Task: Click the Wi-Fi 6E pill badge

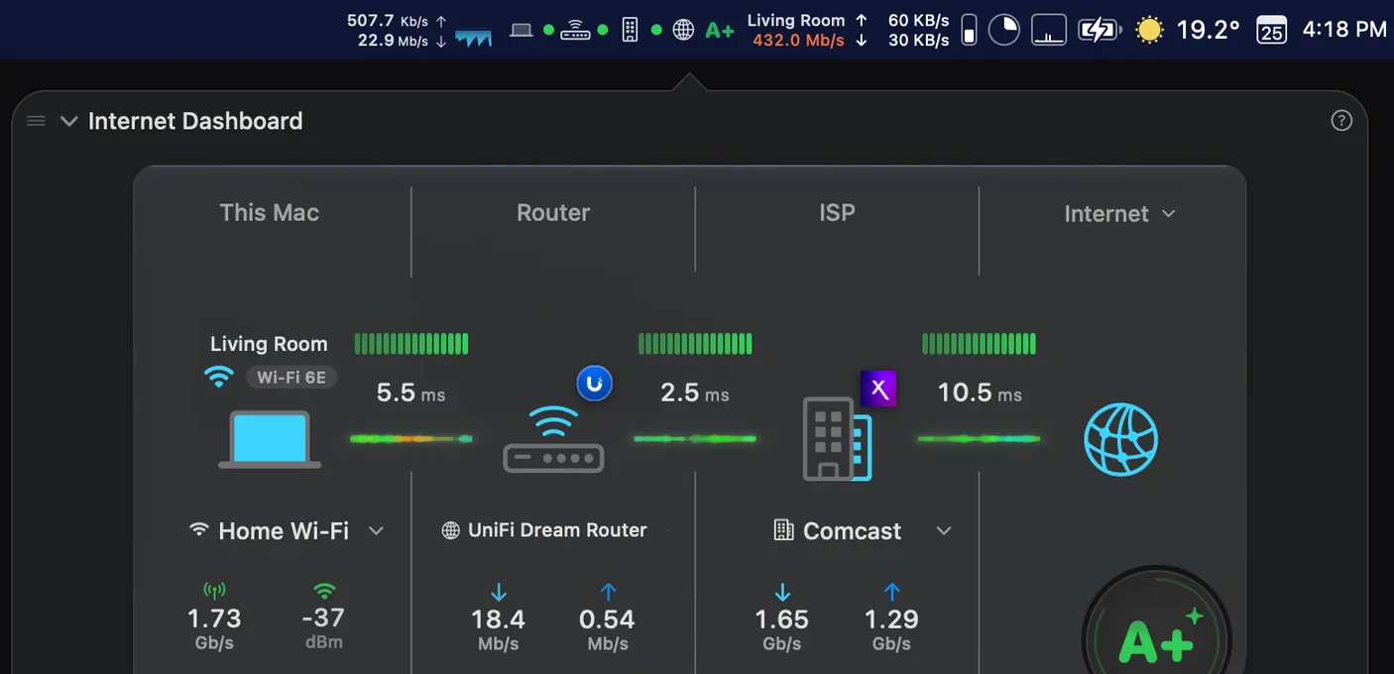Action: point(291,377)
